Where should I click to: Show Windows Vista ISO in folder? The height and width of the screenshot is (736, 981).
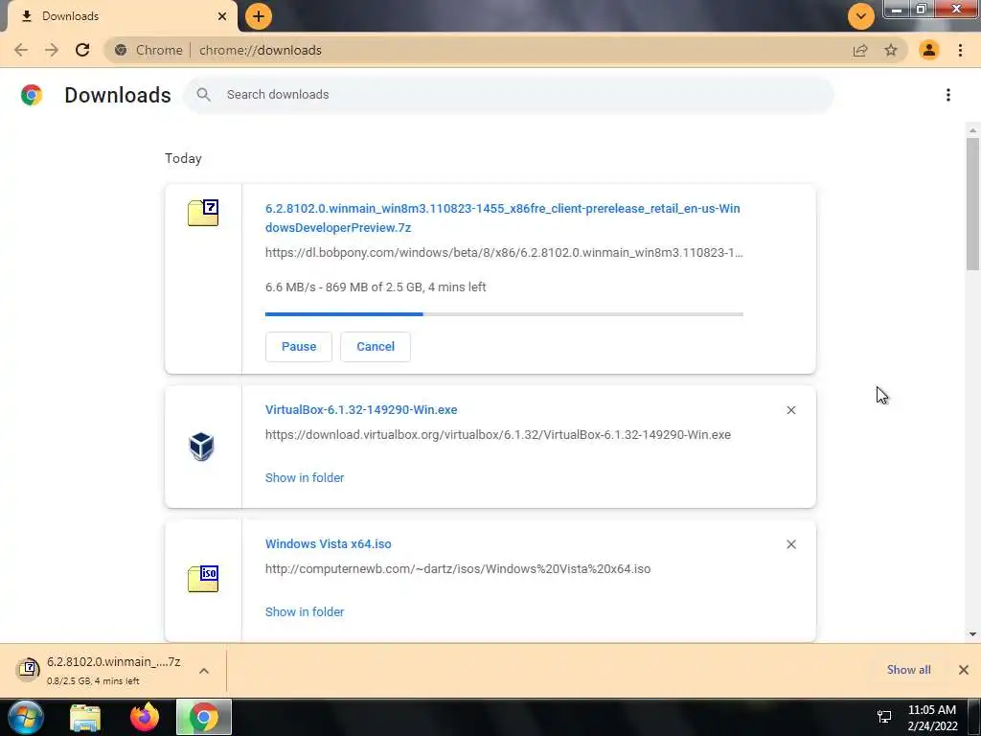pos(305,612)
